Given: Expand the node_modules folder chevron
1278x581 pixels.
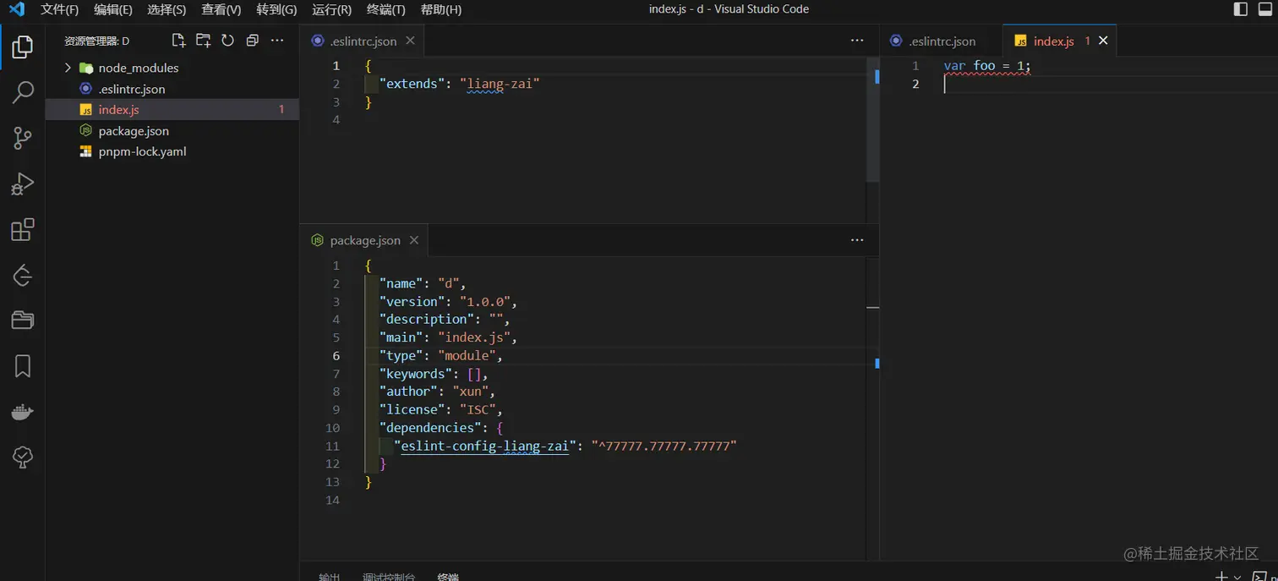Looking at the screenshot, I should click(x=68, y=68).
